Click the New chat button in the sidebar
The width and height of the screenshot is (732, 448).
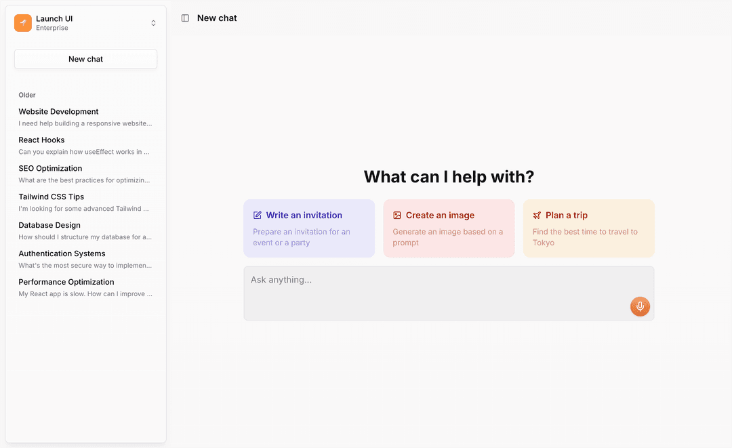click(x=85, y=59)
